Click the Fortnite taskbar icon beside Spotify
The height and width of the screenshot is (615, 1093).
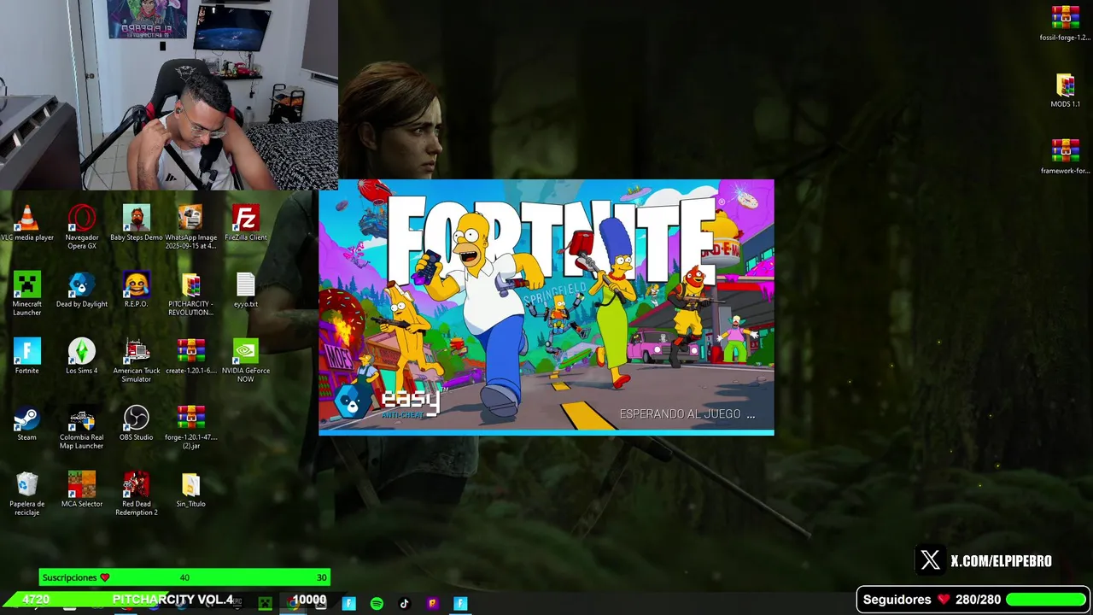pyautogui.click(x=348, y=604)
